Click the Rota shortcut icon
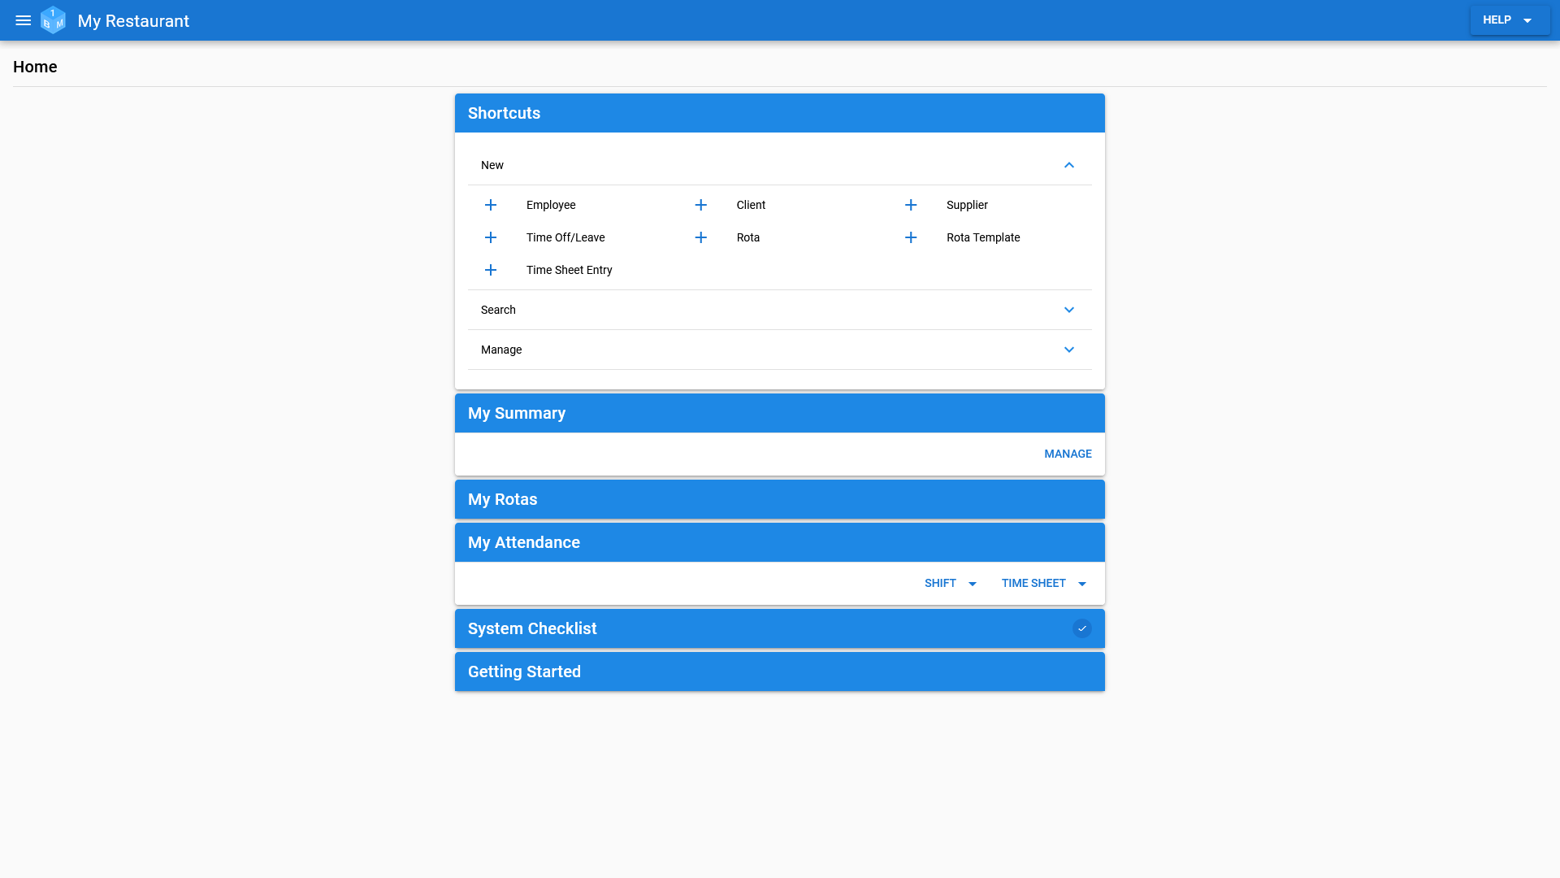Viewport: 1560px width, 878px height. pyautogui.click(x=700, y=237)
